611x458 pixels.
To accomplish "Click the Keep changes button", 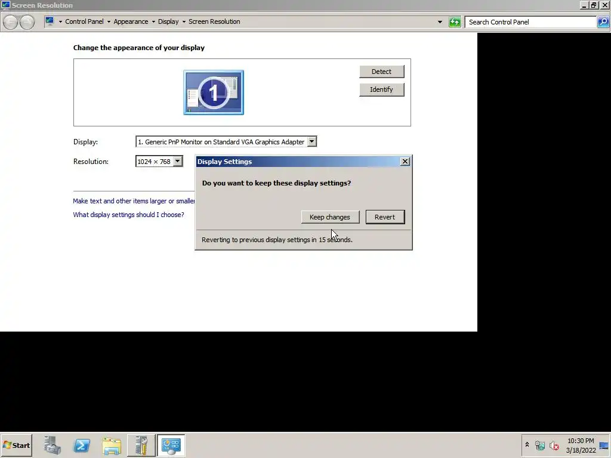I will click(330, 217).
